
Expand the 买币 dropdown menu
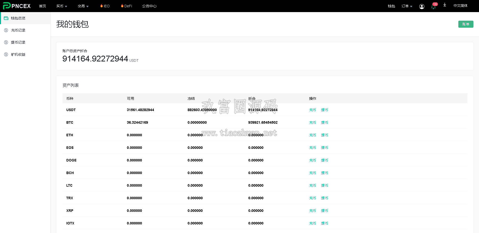click(x=62, y=6)
